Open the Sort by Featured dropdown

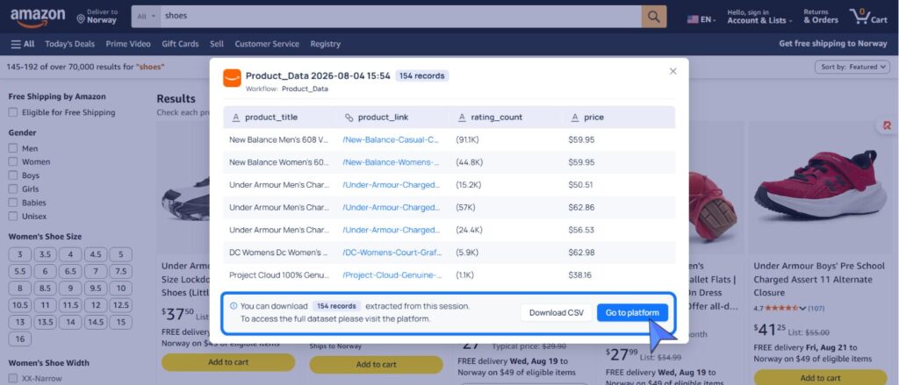pyautogui.click(x=852, y=67)
